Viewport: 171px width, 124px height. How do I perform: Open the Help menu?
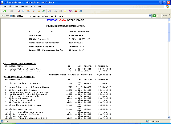point(39,6)
